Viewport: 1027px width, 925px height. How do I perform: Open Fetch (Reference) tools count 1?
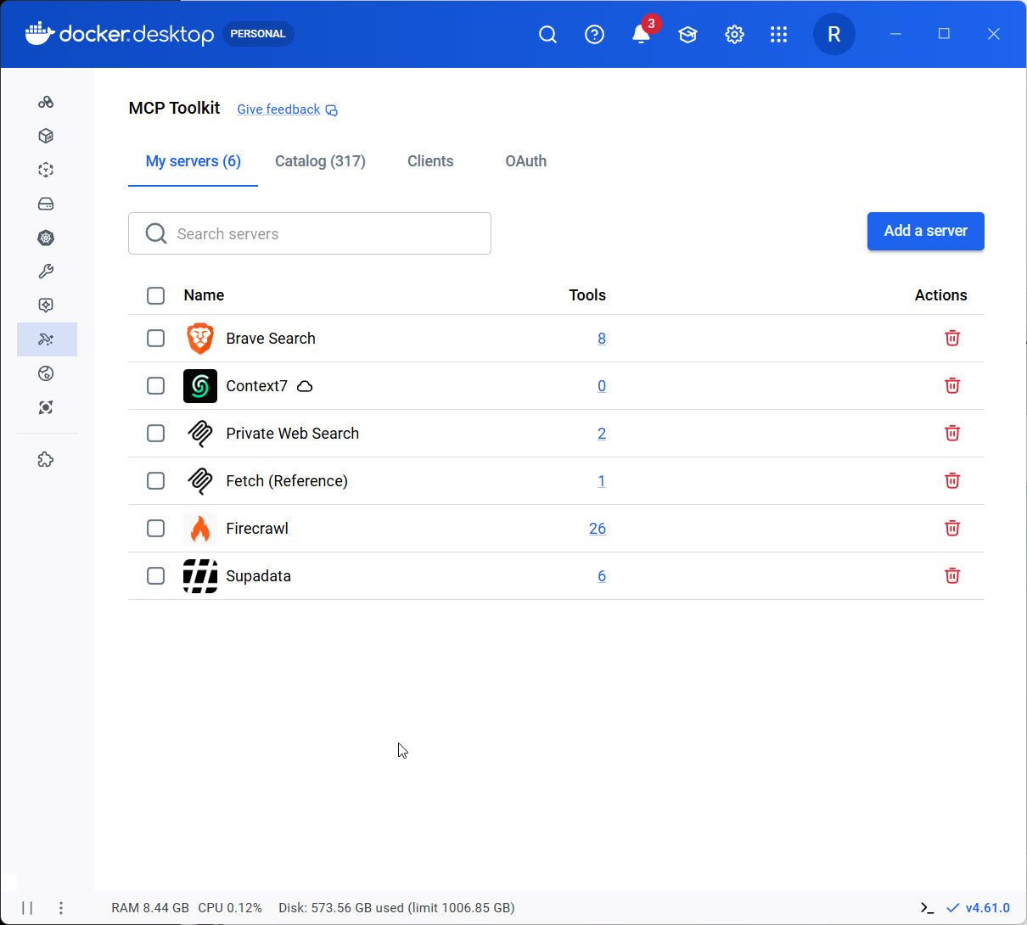click(x=602, y=480)
